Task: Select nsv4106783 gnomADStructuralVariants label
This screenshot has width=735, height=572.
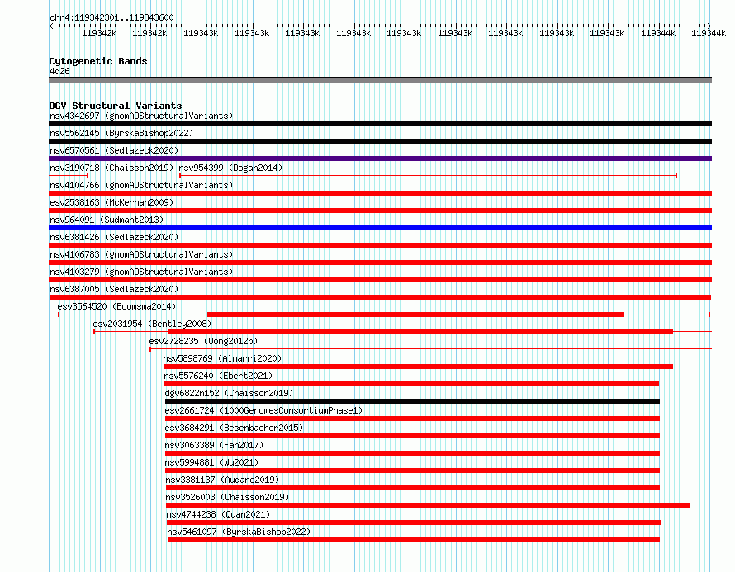Action: click(141, 254)
